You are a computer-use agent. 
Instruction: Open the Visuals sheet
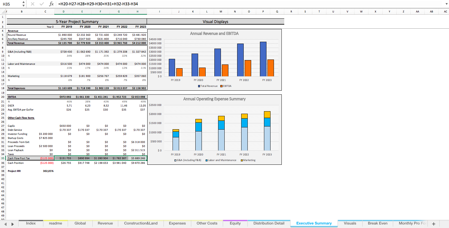(x=350, y=223)
